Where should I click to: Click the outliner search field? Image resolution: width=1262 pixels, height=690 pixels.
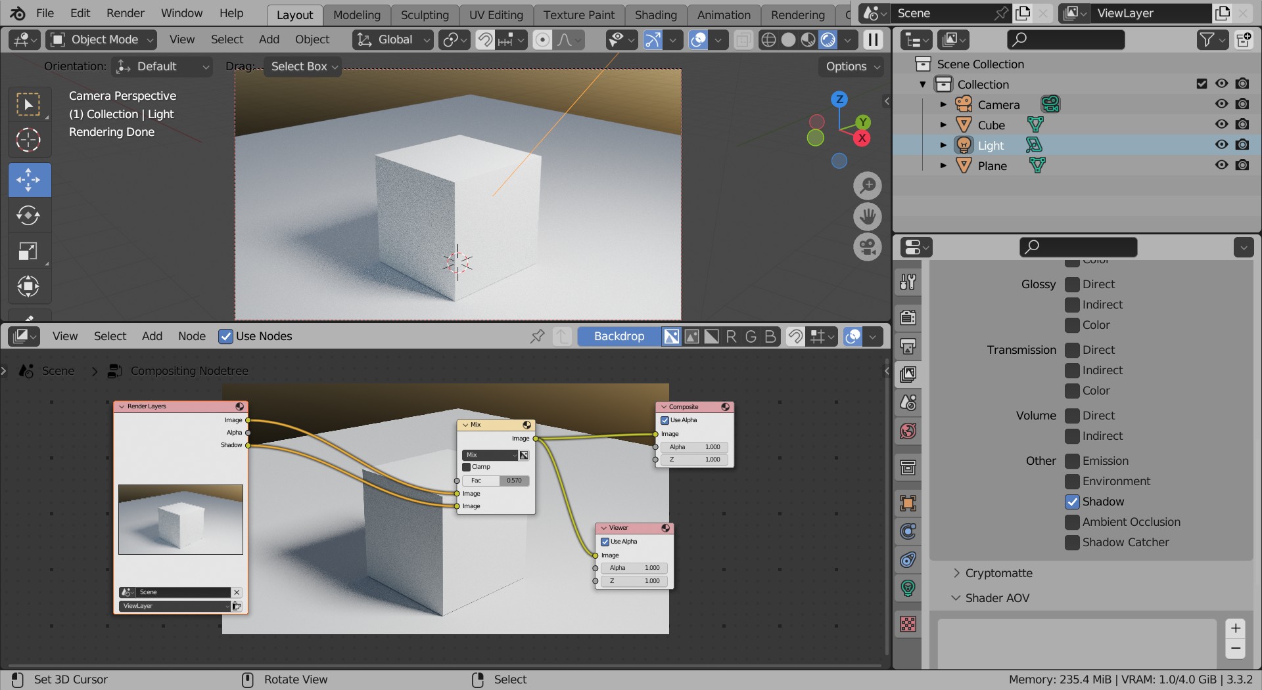coord(1065,40)
